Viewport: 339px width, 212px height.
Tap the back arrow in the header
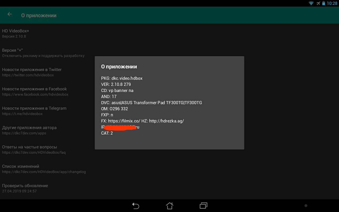[x=10, y=14]
